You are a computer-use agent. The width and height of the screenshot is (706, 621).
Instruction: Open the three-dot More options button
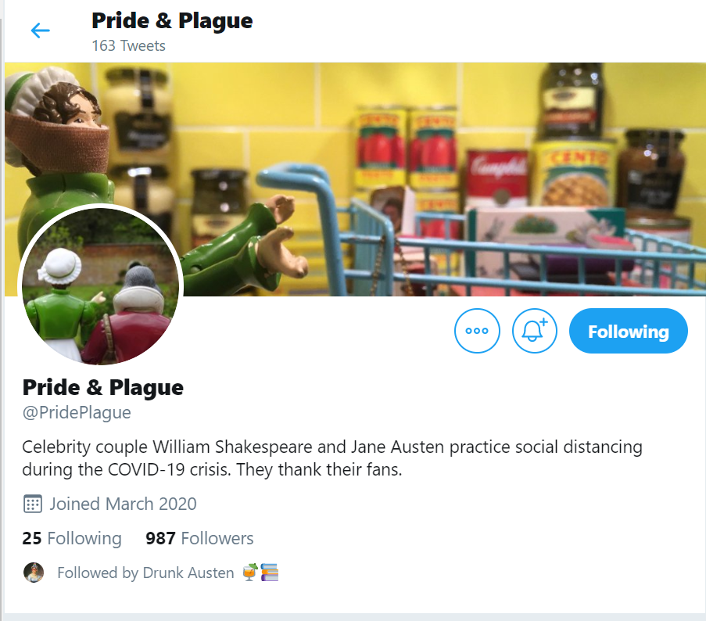pos(477,331)
